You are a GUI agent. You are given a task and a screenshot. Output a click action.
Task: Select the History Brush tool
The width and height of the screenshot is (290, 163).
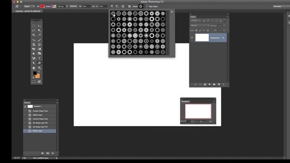point(39,44)
